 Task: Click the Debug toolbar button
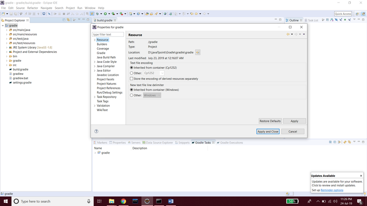98,14
